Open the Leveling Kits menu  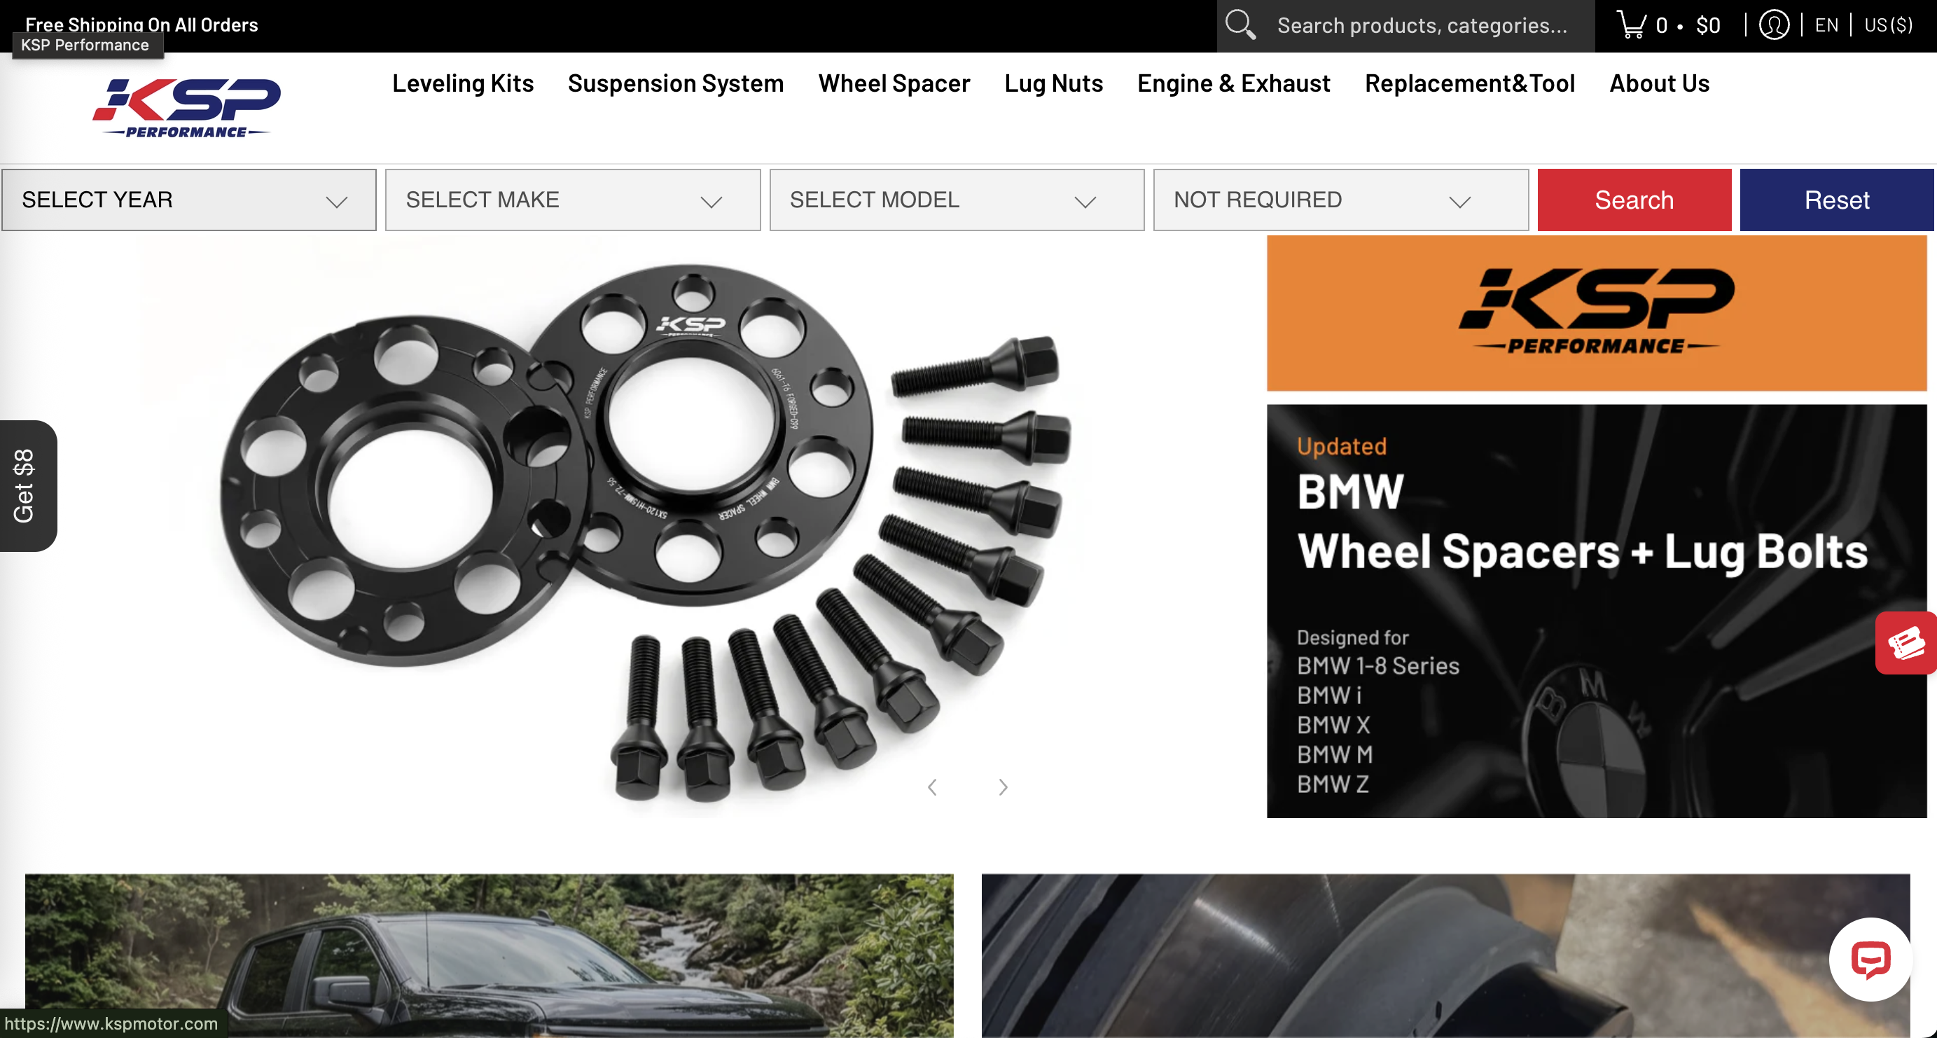click(462, 83)
